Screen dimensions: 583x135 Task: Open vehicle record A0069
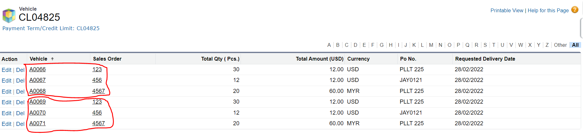pos(38,102)
